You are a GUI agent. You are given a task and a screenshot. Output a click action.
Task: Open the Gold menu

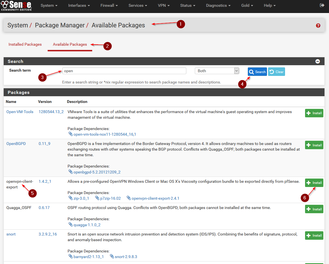click(247, 5)
